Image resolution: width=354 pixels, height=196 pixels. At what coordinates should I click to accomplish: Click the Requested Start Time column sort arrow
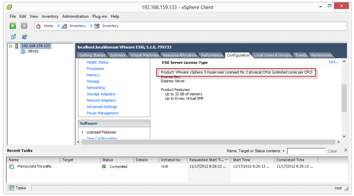coord(227,160)
